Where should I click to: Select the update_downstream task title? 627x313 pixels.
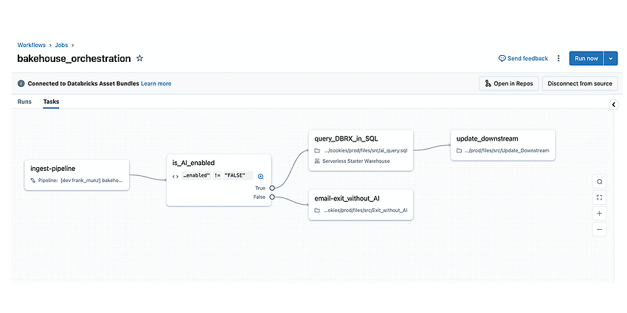(487, 138)
